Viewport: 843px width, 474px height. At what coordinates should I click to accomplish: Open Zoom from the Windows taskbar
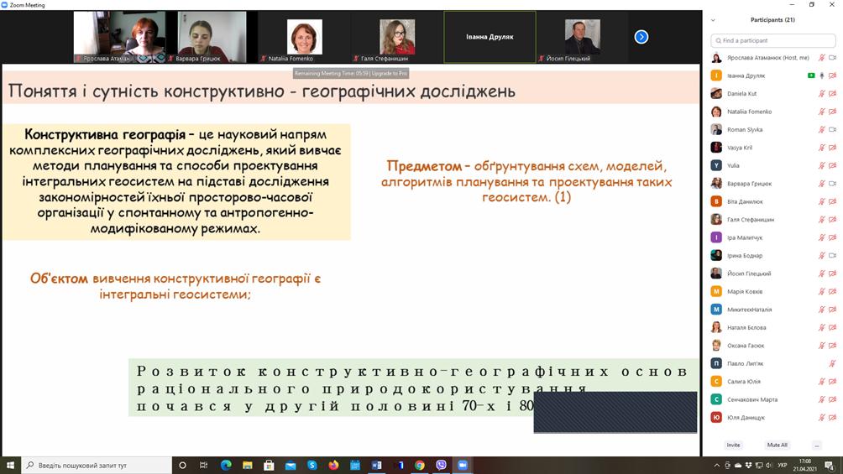463,465
